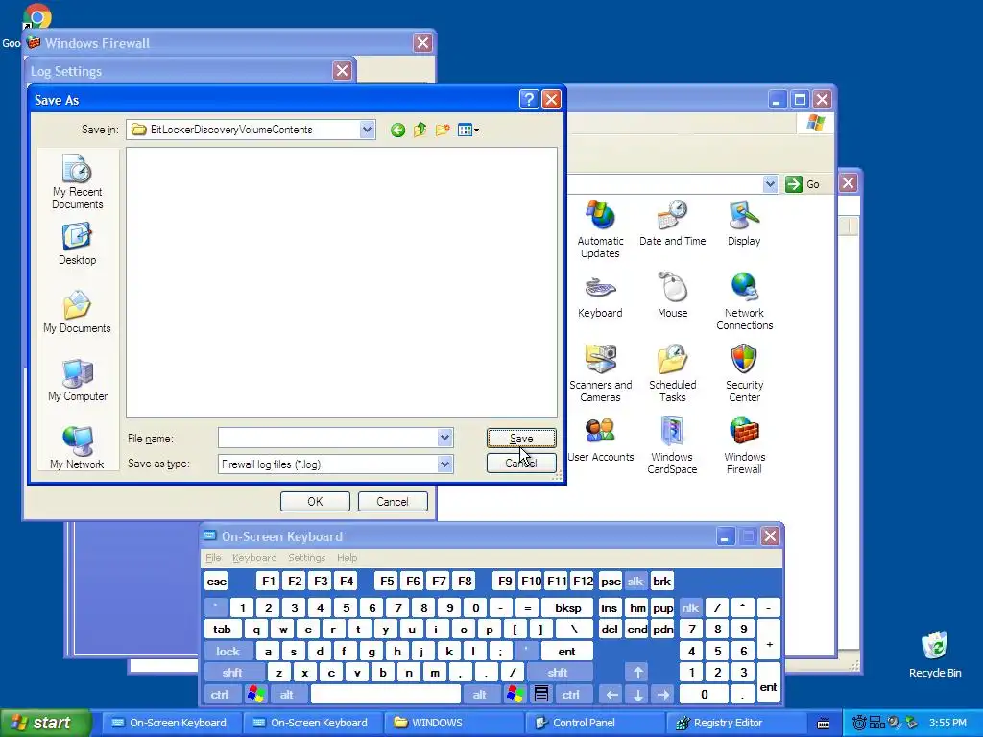Click the clock showing 3:55 PM
Screen dimensions: 983x737
[947, 723]
